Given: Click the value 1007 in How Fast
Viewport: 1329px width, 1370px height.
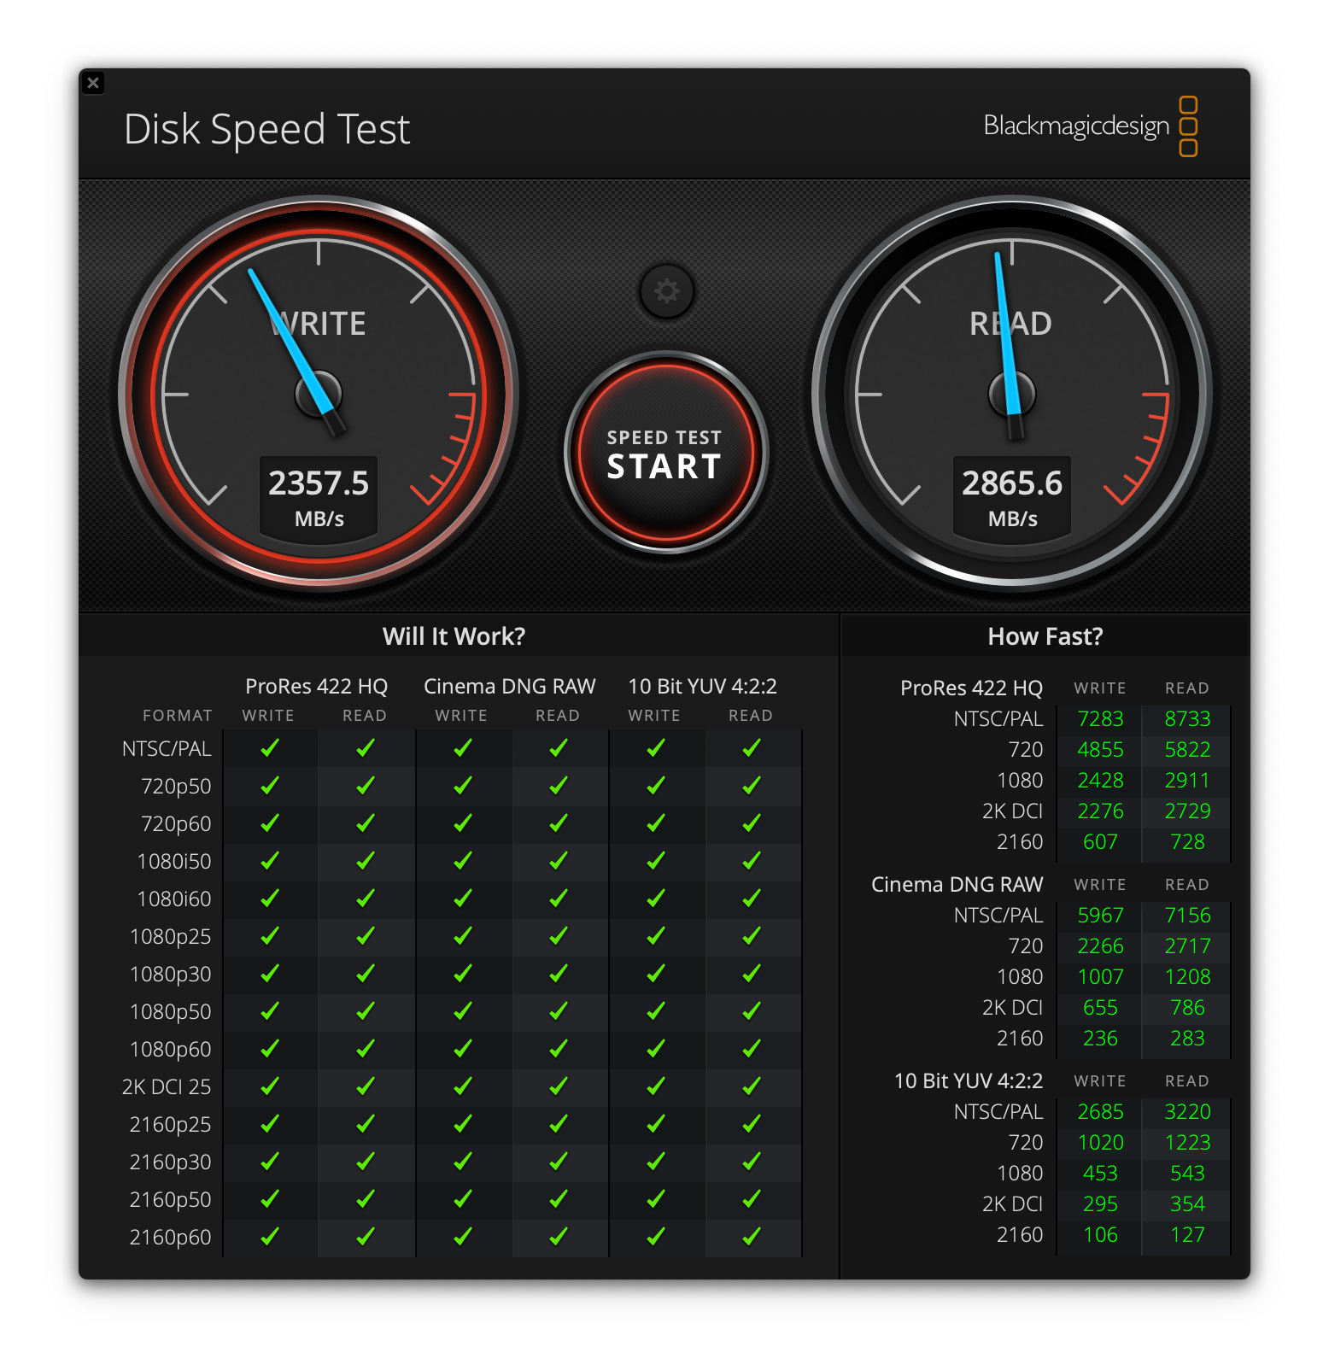Looking at the screenshot, I should click(1100, 977).
